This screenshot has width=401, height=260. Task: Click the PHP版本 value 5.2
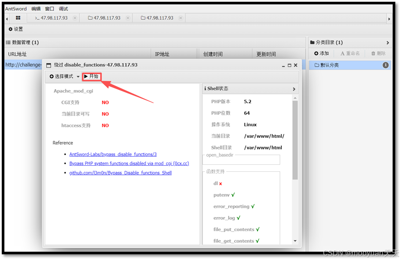(248, 102)
